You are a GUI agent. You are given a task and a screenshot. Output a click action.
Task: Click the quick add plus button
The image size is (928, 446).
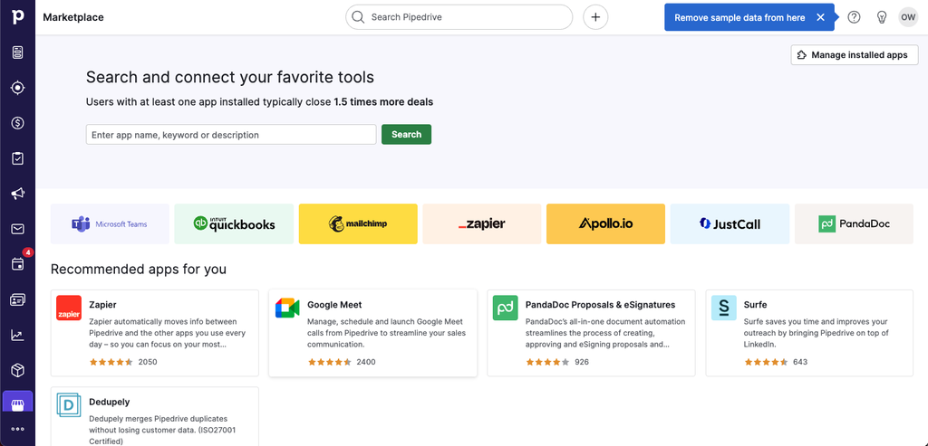595,17
